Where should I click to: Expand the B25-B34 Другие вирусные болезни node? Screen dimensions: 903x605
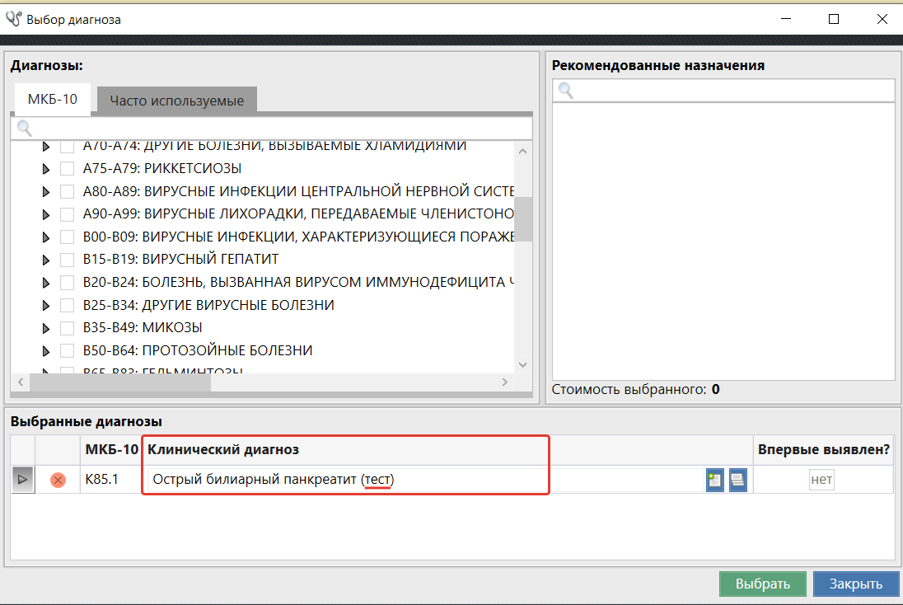[46, 306]
